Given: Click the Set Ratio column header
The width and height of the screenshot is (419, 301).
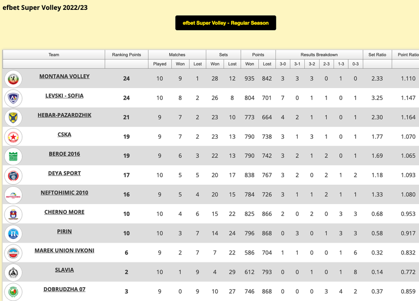Looking at the screenshot, I should (377, 54).
